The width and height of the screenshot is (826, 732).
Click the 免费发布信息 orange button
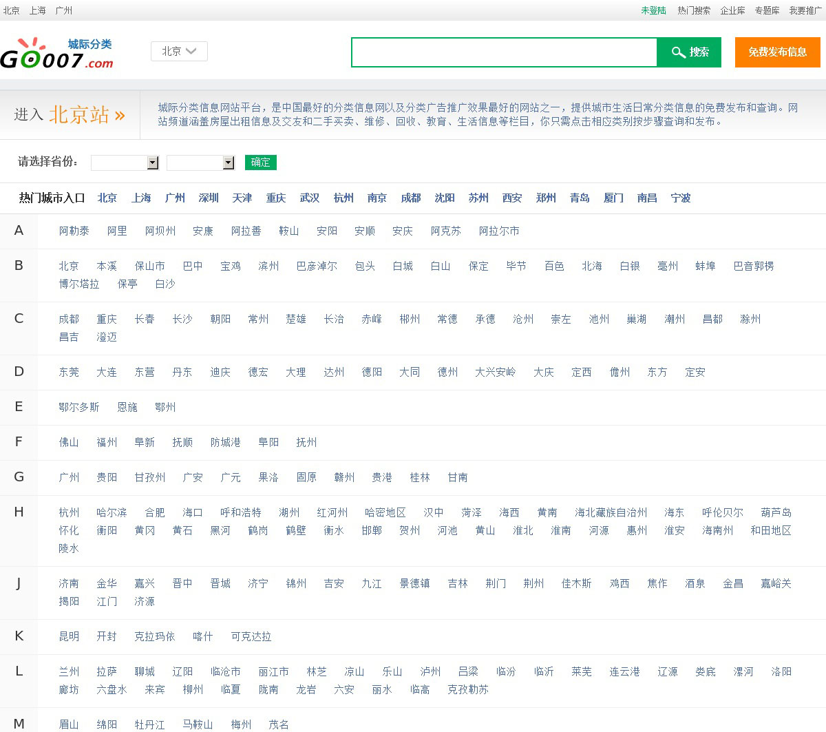777,52
